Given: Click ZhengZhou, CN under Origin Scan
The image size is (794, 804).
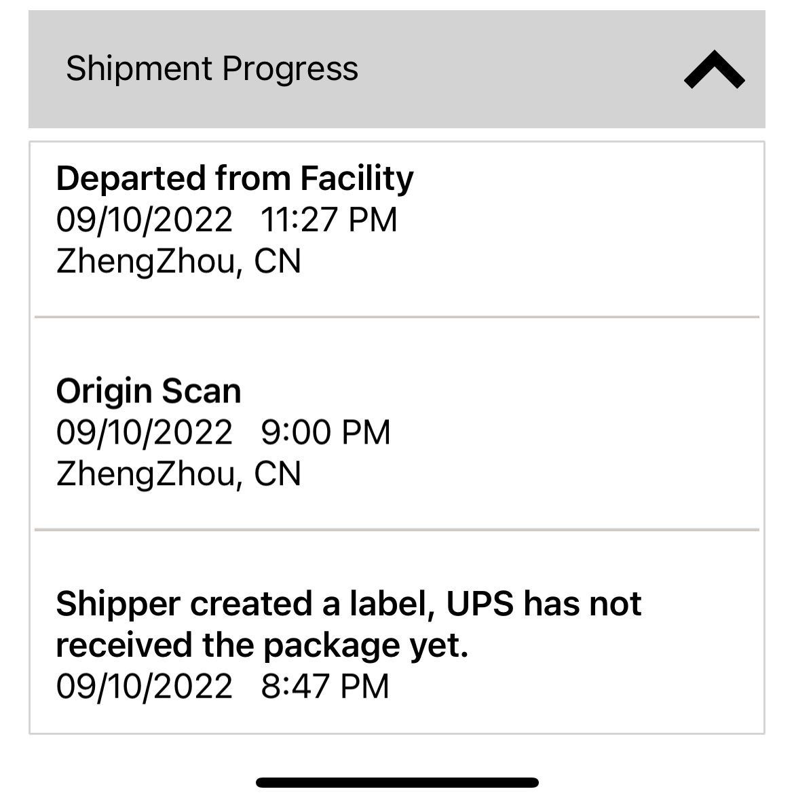Looking at the screenshot, I should (178, 474).
